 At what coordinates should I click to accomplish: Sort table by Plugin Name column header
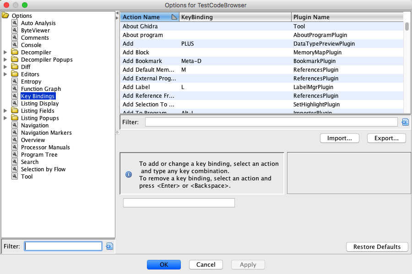click(x=347, y=17)
